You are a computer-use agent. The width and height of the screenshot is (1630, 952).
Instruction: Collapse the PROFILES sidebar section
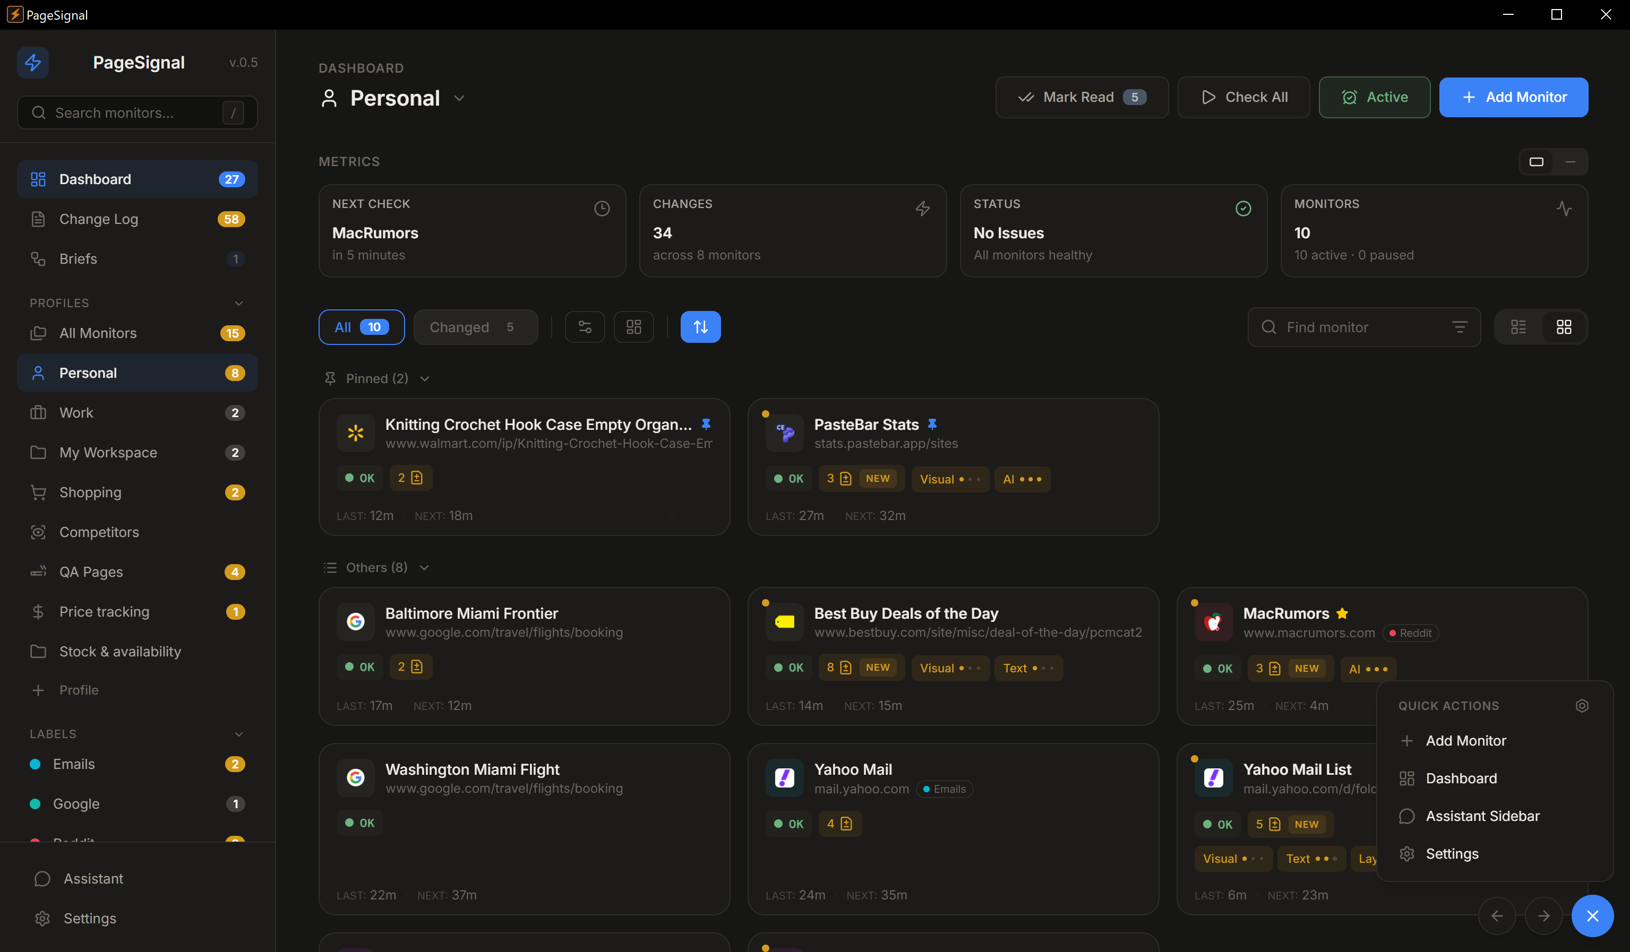point(239,303)
